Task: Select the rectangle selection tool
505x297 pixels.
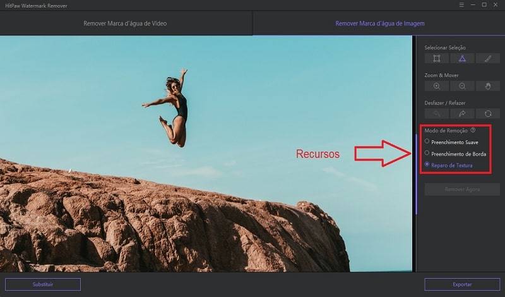Action: 436,58
